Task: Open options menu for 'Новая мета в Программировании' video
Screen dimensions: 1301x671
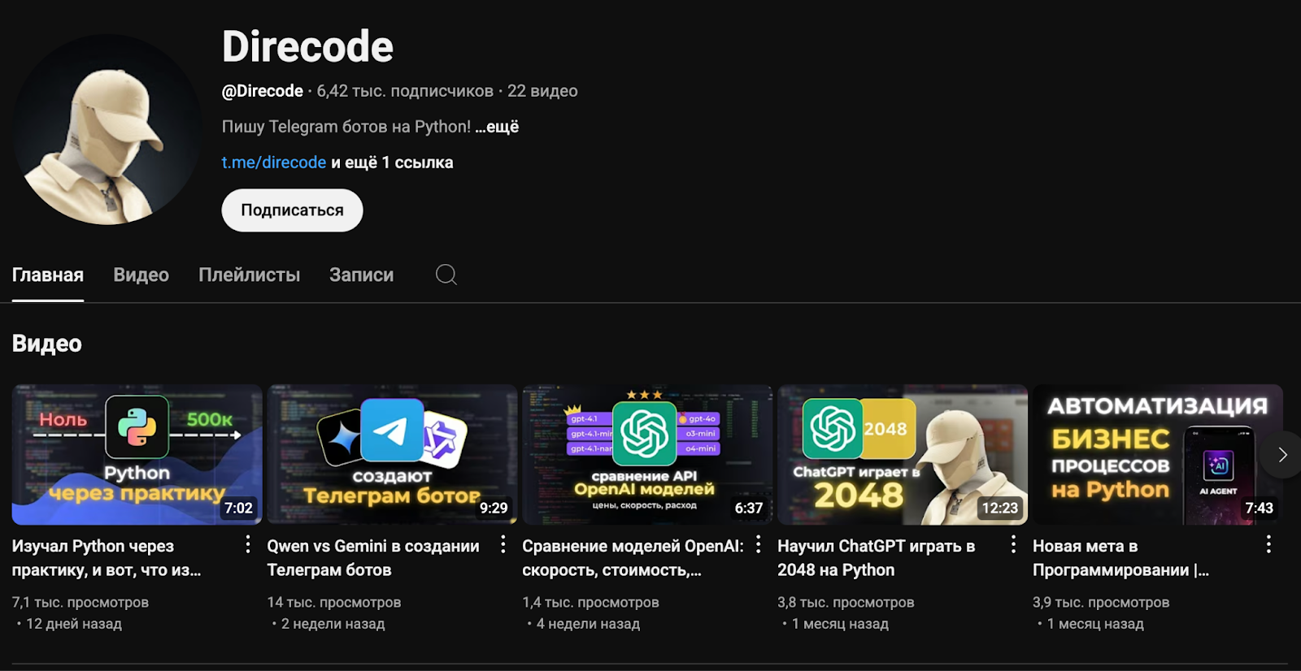Action: [1268, 544]
